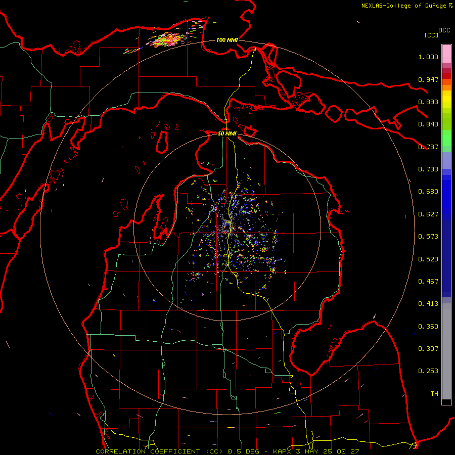
Task: Click the 0.680 legend value
Action: pos(428,192)
